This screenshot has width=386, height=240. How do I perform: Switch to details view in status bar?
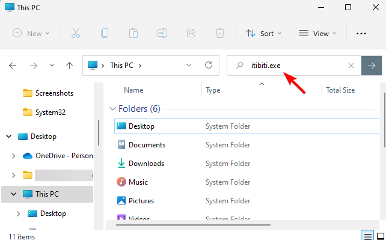(x=367, y=236)
